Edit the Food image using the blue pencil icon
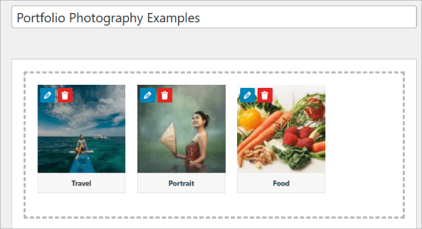 pyautogui.click(x=248, y=95)
